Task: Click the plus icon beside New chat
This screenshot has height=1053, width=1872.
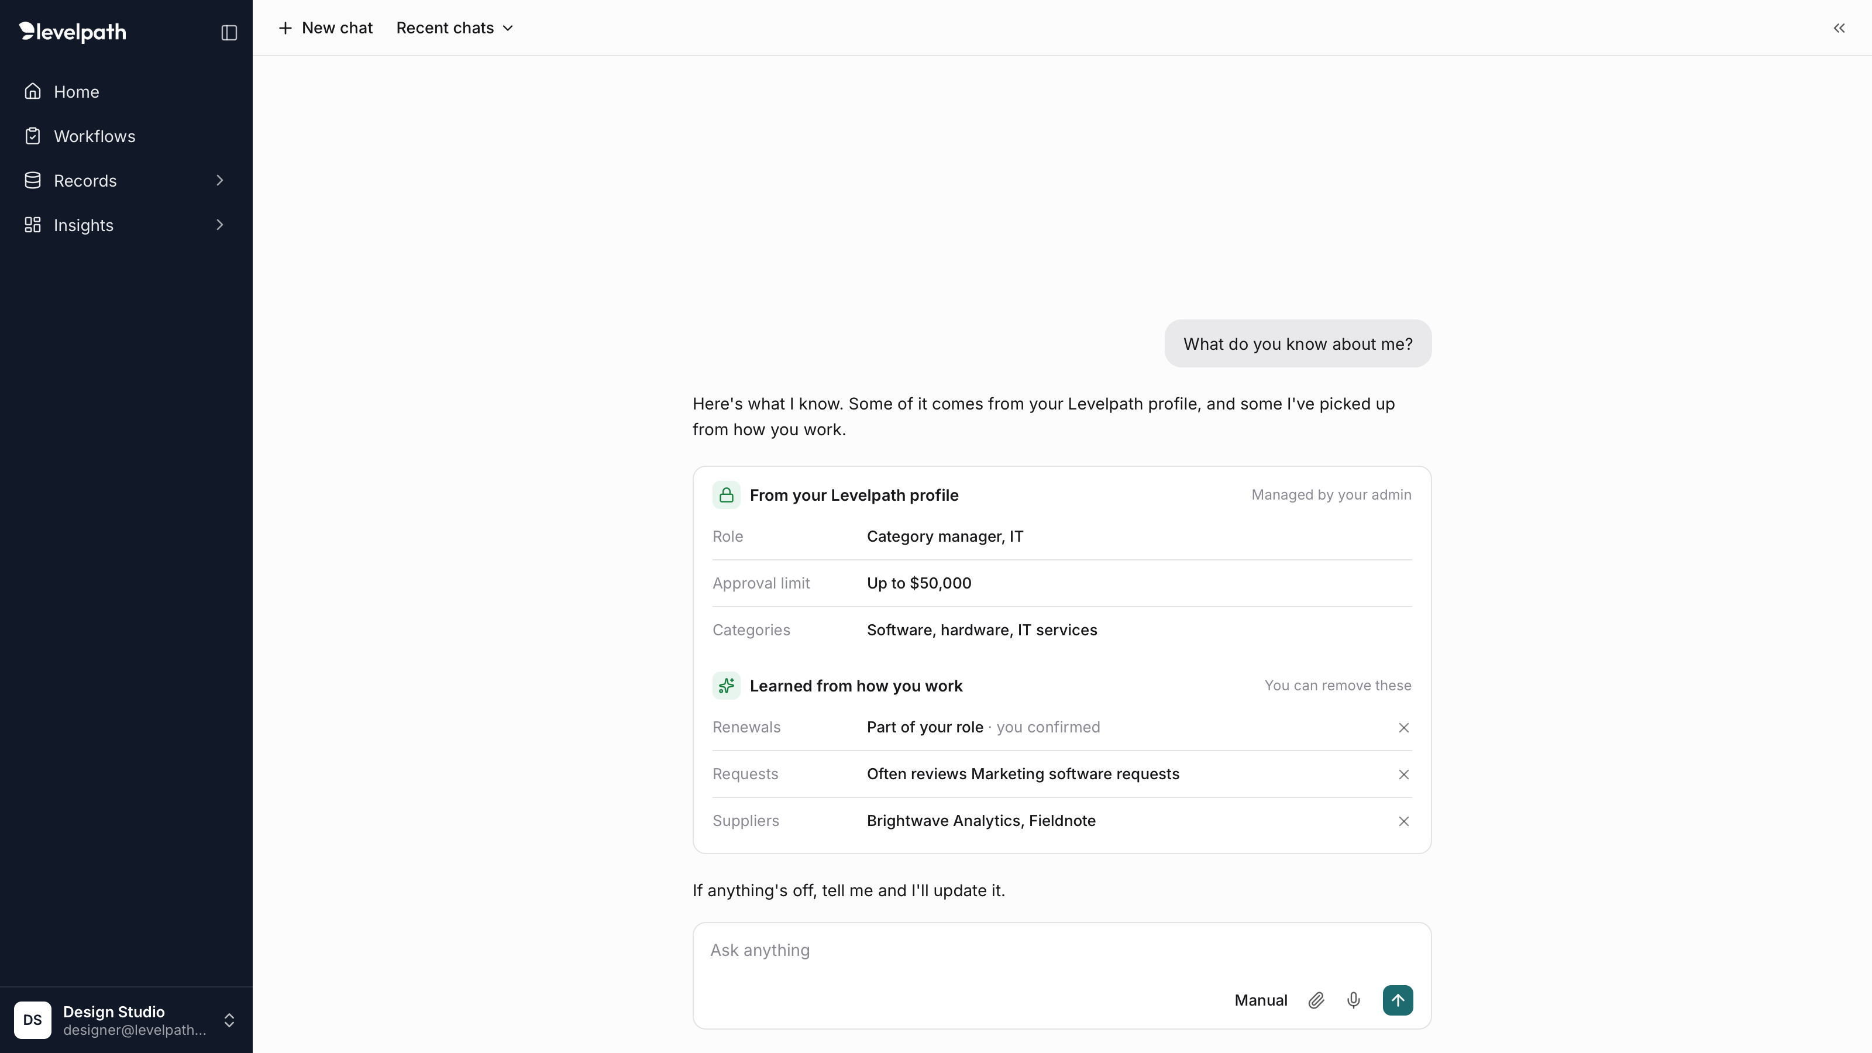Action: [x=285, y=27]
